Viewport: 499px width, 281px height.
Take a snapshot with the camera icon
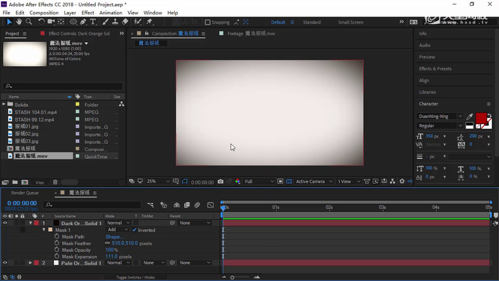coord(221,182)
